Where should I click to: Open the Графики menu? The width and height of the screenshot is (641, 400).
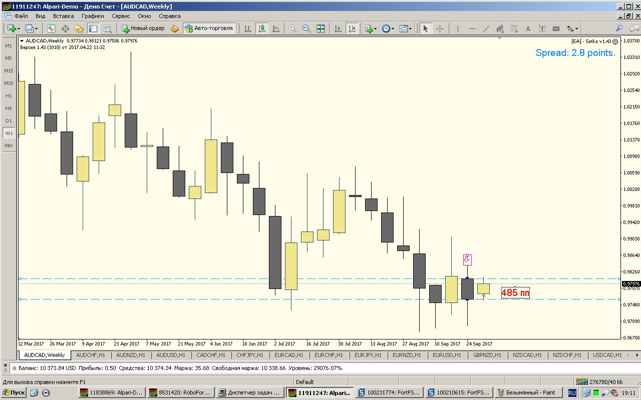(93, 16)
